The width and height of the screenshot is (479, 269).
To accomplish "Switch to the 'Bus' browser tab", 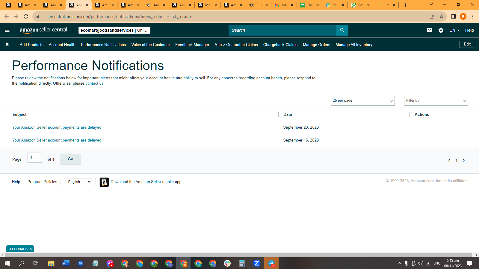I will (259, 5).
